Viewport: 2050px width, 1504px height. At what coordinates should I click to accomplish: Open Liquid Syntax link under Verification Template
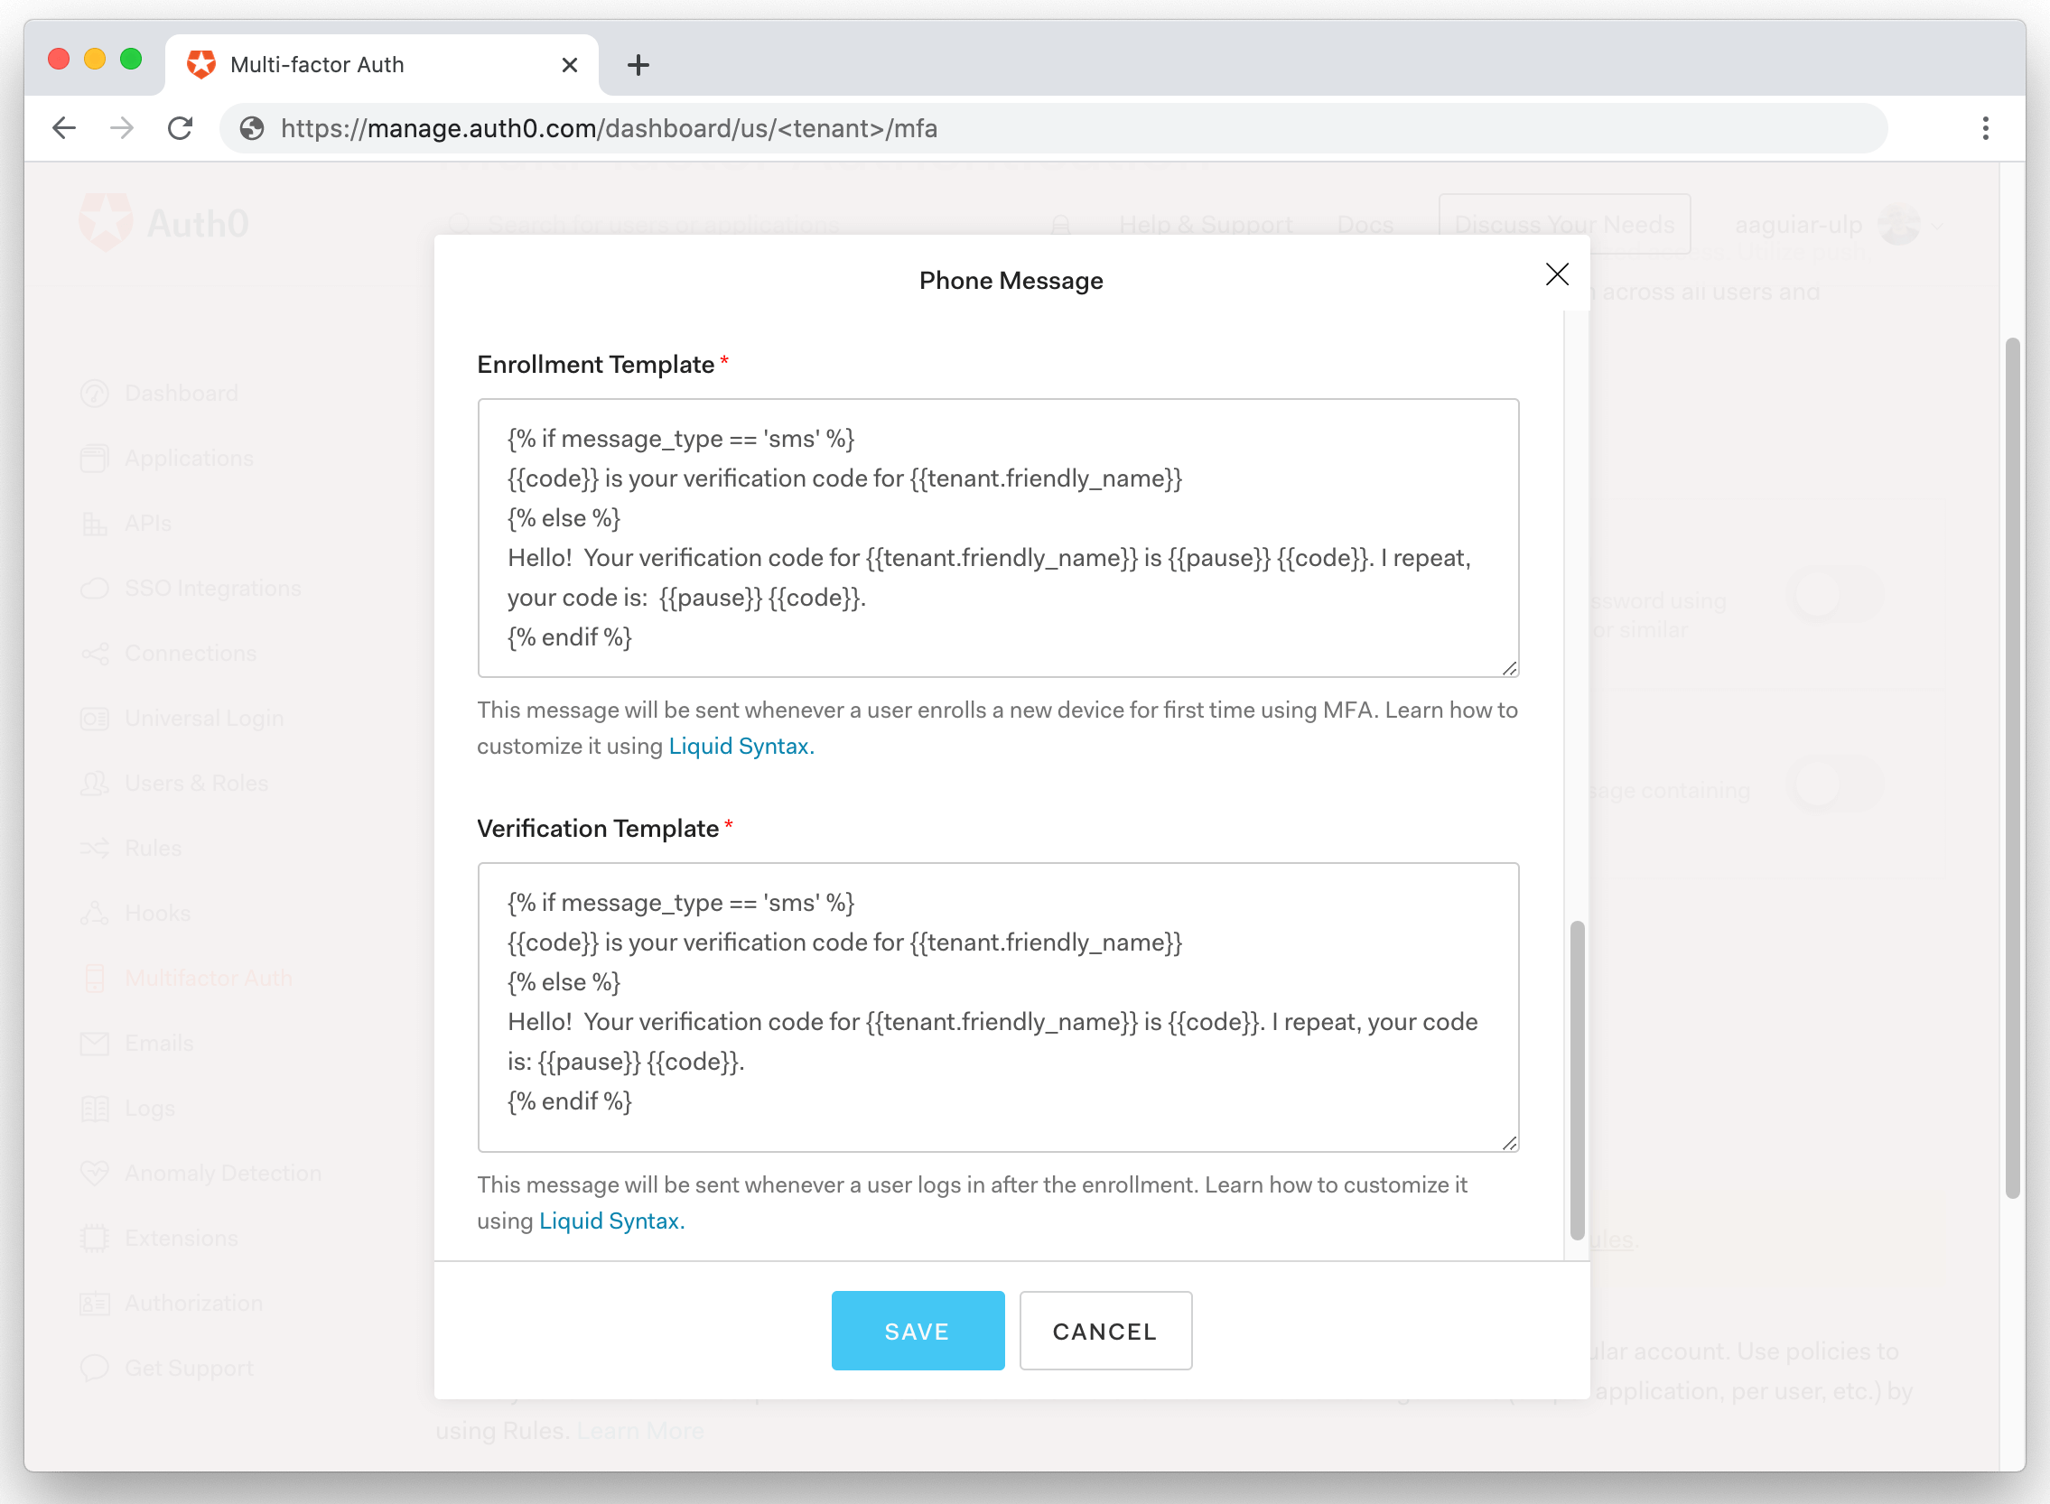[x=611, y=1221]
